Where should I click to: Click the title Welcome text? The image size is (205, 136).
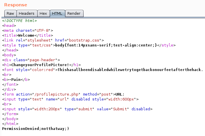(x=26, y=35)
